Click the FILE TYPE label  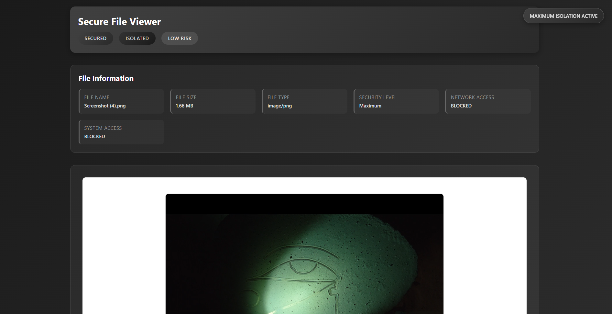click(x=278, y=97)
